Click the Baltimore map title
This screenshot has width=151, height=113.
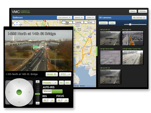(18, 18)
